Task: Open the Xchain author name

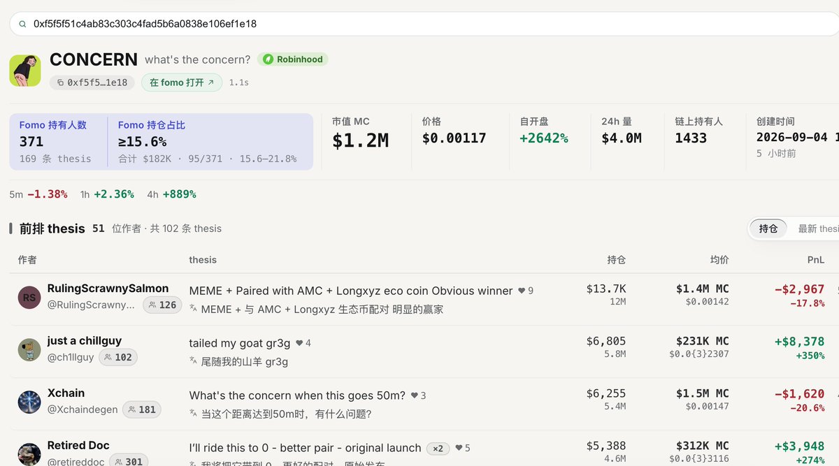Action: [x=66, y=393]
